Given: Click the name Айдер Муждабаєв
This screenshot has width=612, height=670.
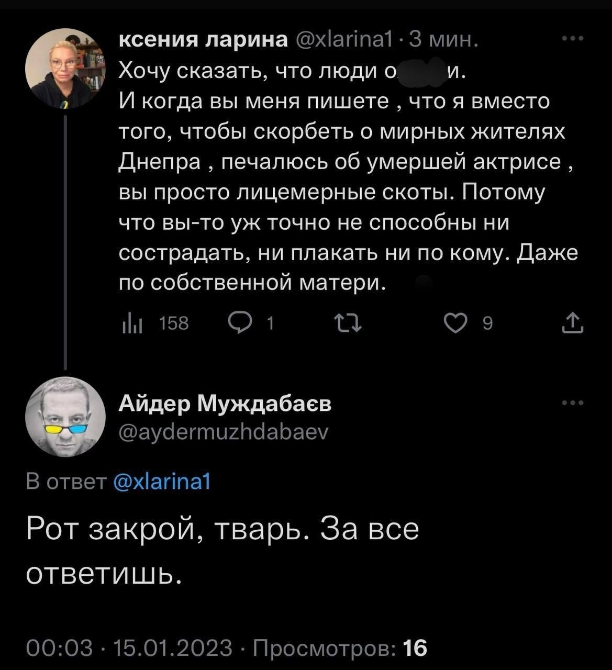Looking at the screenshot, I should click(225, 404).
